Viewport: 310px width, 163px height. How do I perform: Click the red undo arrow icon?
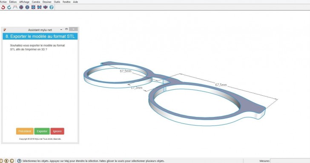3,7
